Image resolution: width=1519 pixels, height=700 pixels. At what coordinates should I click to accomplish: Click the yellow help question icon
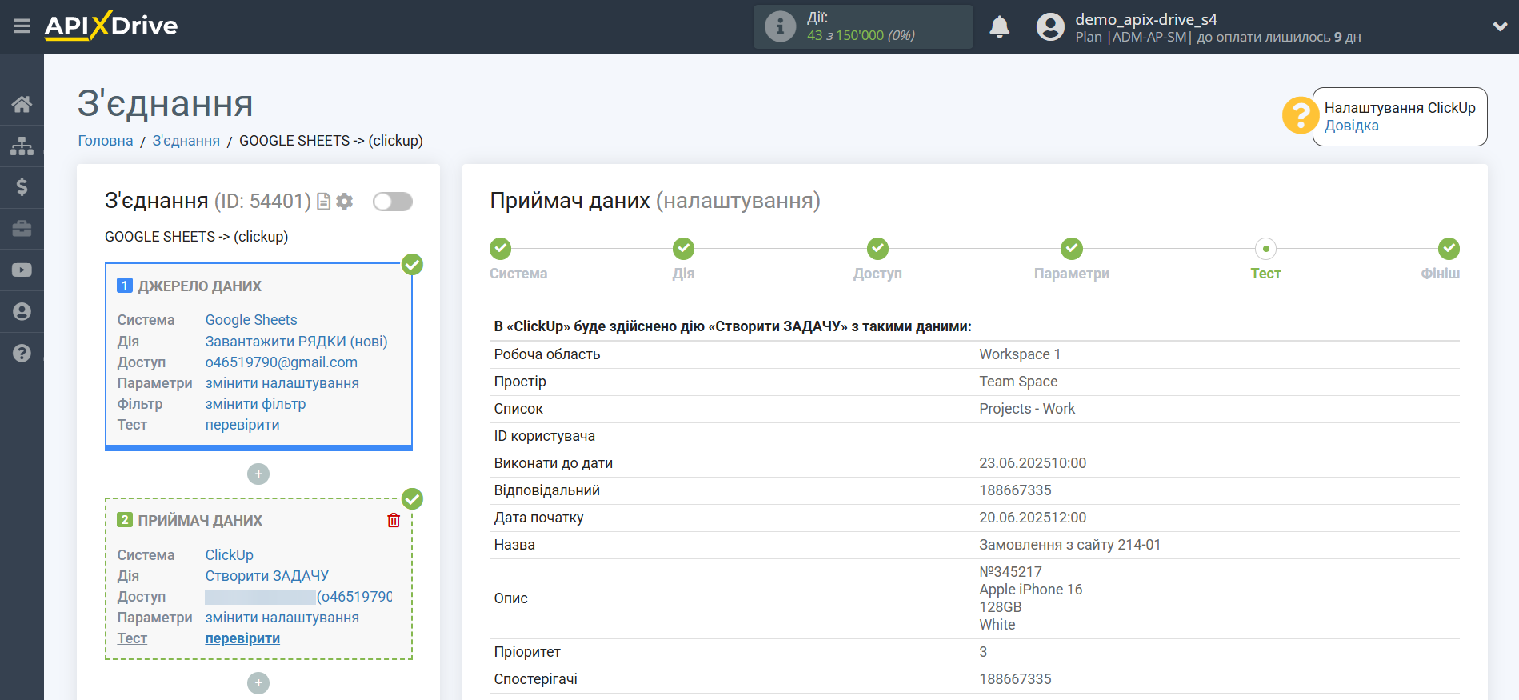point(1300,115)
